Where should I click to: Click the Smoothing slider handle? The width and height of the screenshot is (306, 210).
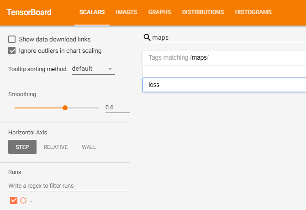point(65,108)
